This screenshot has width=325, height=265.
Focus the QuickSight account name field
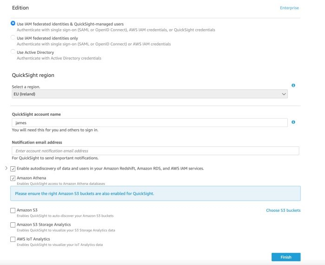point(149,123)
